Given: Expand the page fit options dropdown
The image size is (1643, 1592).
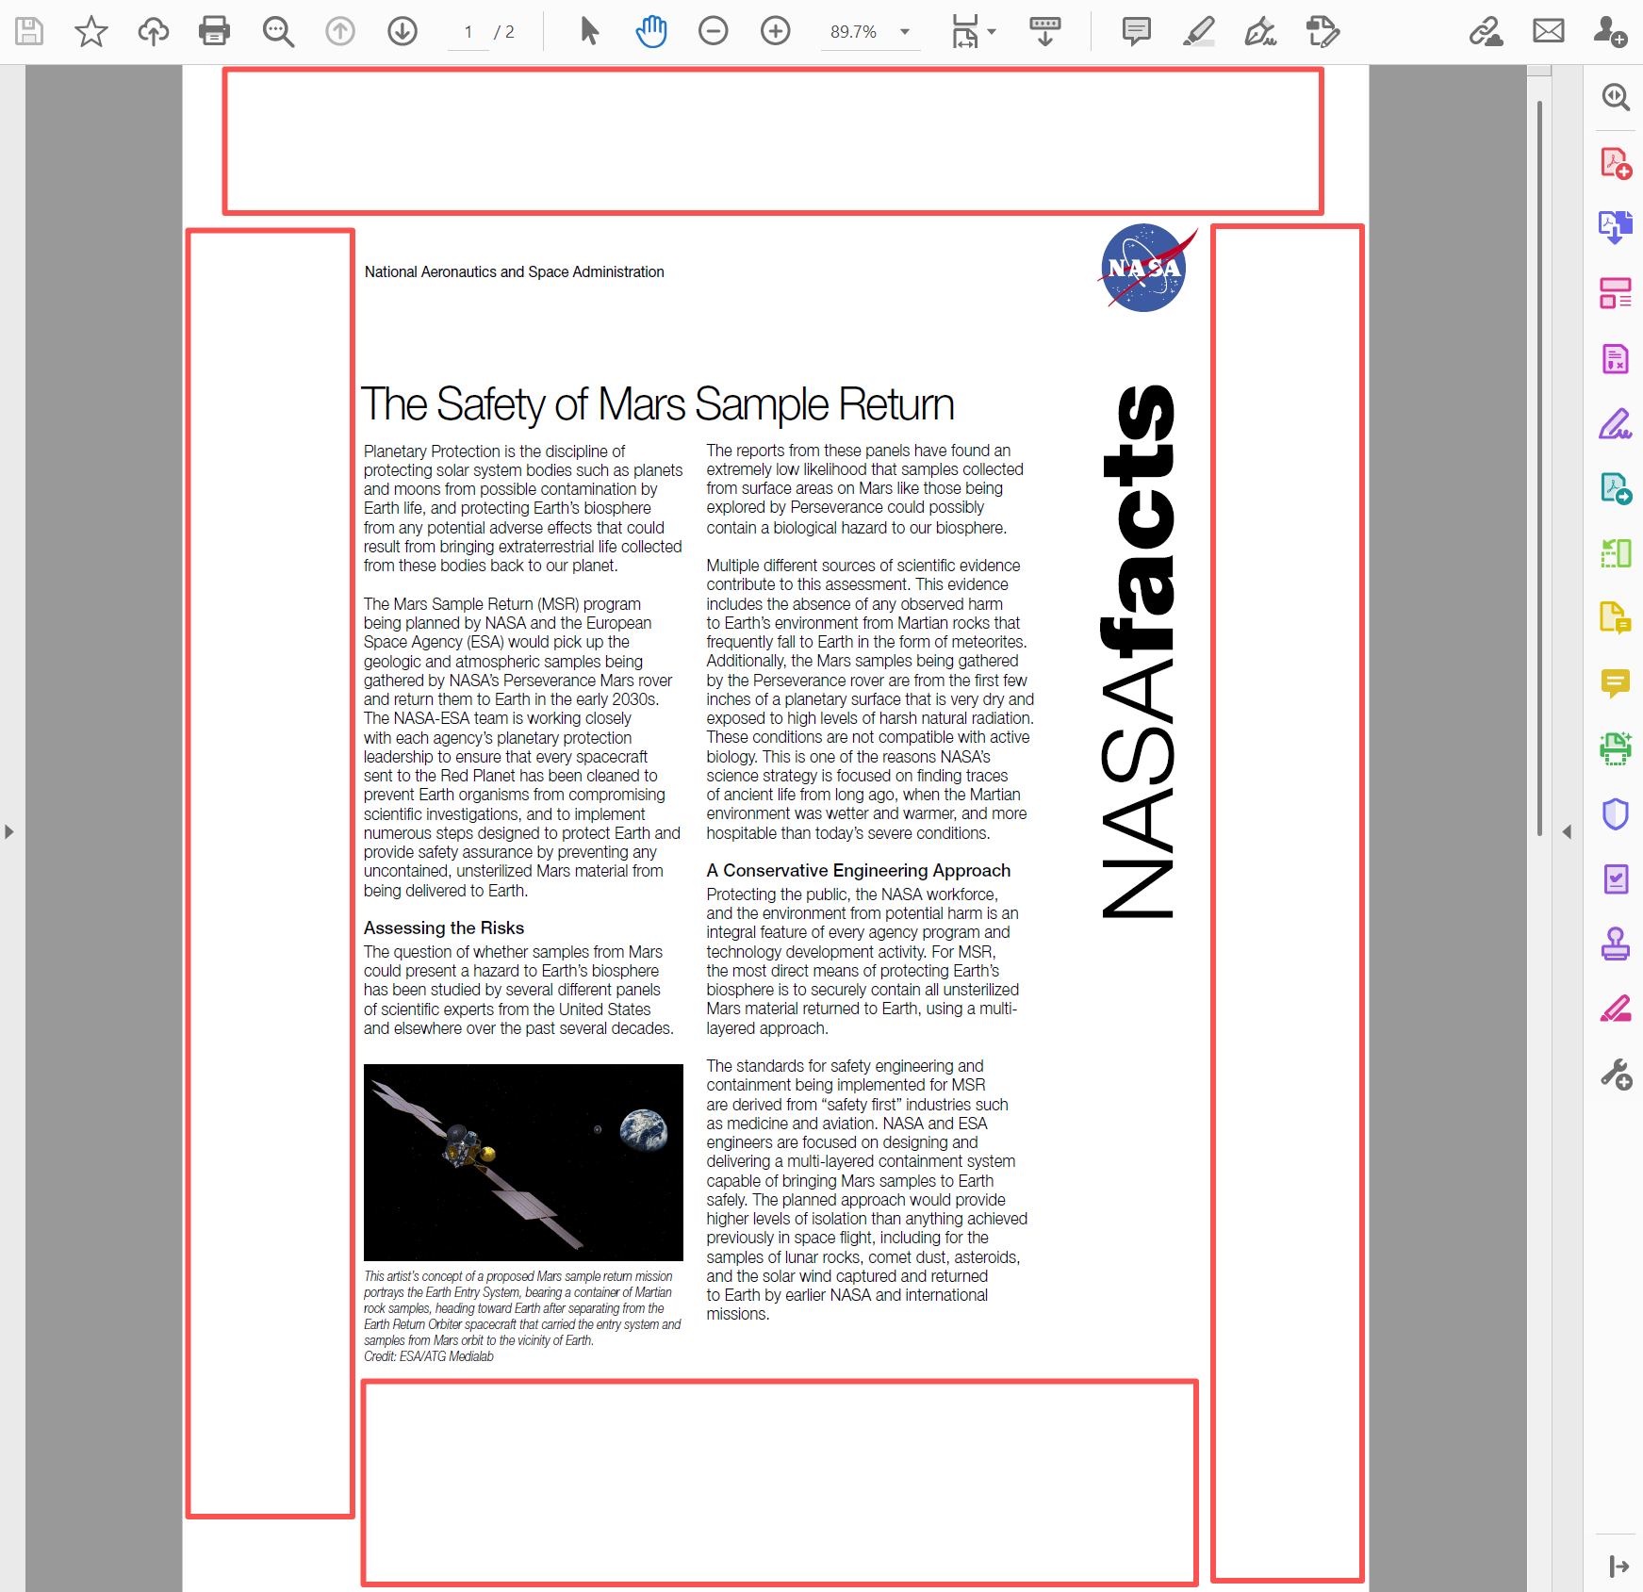Looking at the screenshot, I should point(991,32).
